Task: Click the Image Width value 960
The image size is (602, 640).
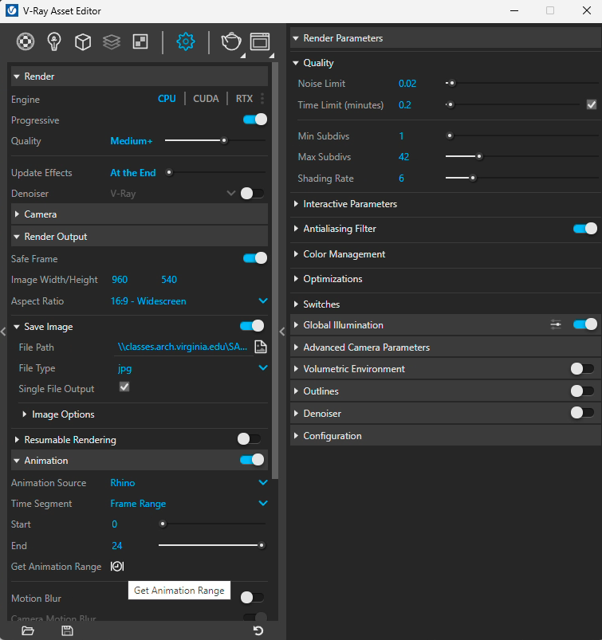Action: [x=120, y=280]
